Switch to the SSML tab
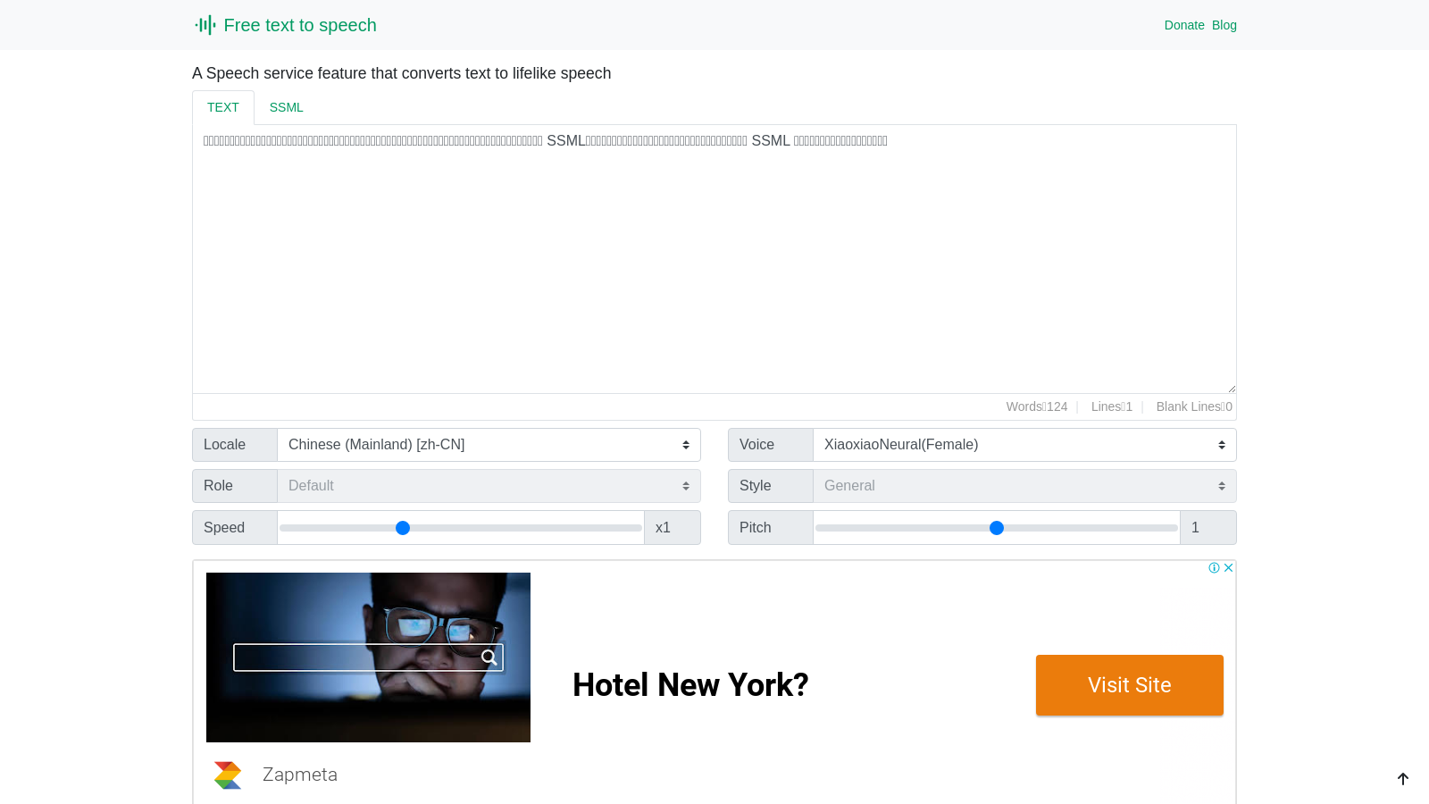The height and width of the screenshot is (804, 1429). (x=287, y=107)
